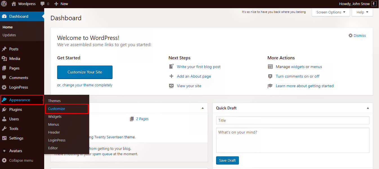Click the Users person icon
This screenshot has height=169, width=379.
(4, 119)
